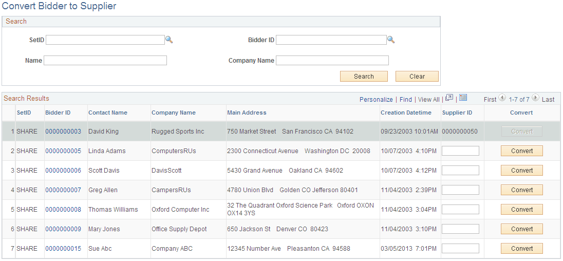Download results to spreadsheet grid icon
The width and height of the screenshot is (563, 261).
pos(463,98)
